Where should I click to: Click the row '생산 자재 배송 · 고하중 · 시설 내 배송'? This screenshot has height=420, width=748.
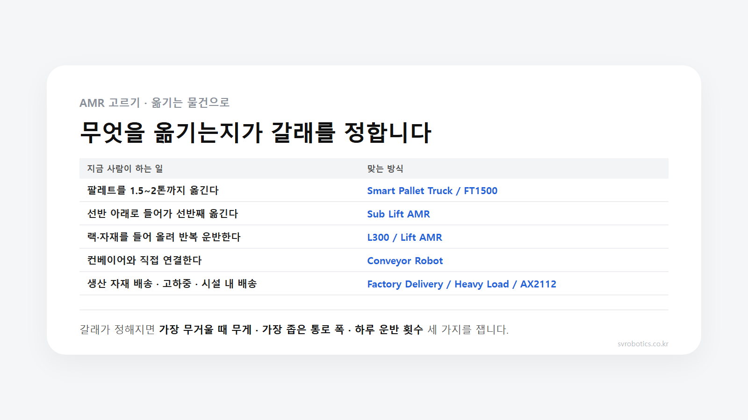click(x=374, y=284)
